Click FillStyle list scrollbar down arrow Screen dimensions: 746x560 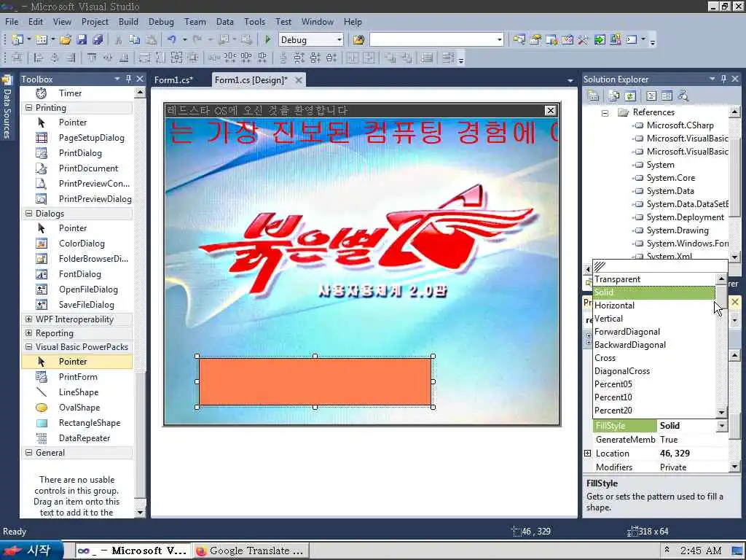coord(721,413)
